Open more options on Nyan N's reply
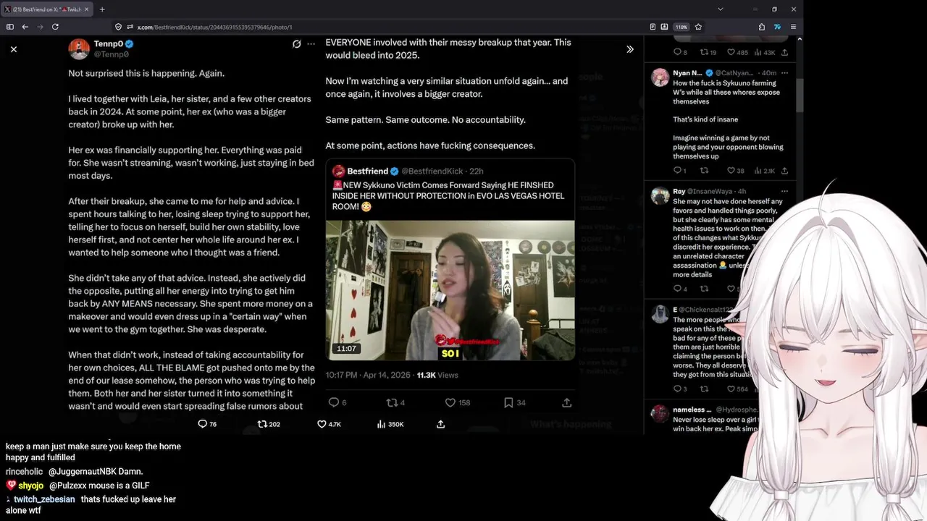The height and width of the screenshot is (521, 927). [784, 72]
